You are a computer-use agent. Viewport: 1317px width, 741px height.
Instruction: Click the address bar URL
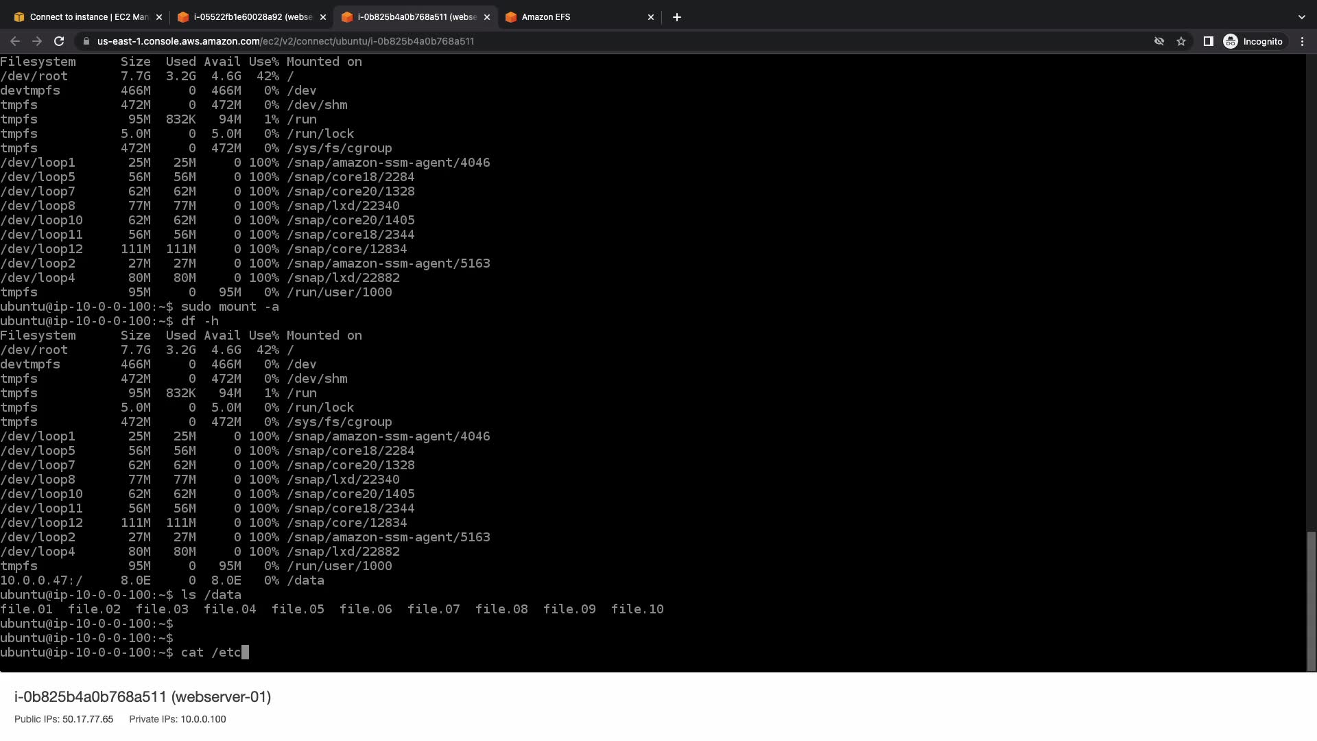click(x=285, y=41)
